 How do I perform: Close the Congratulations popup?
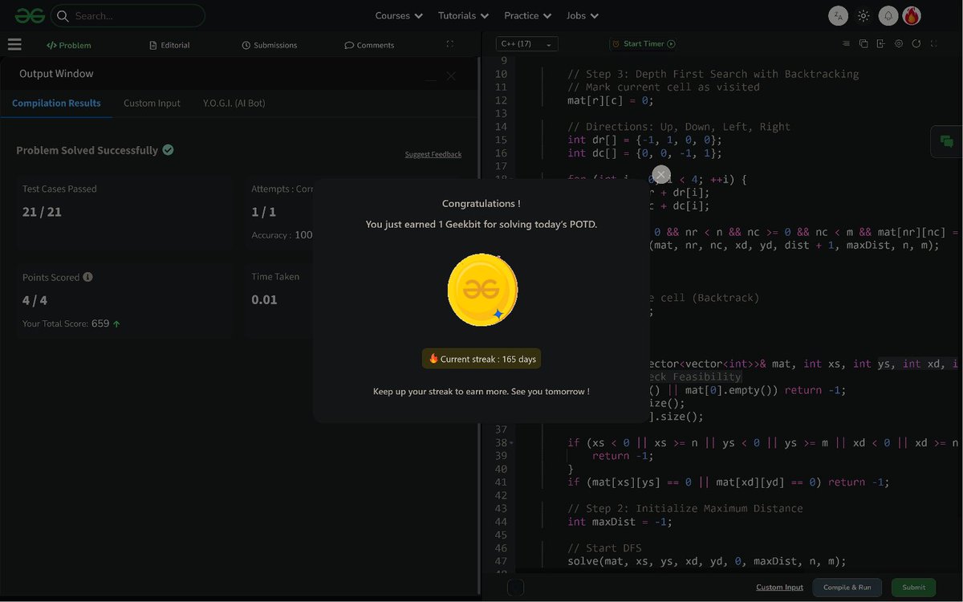pyautogui.click(x=660, y=174)
